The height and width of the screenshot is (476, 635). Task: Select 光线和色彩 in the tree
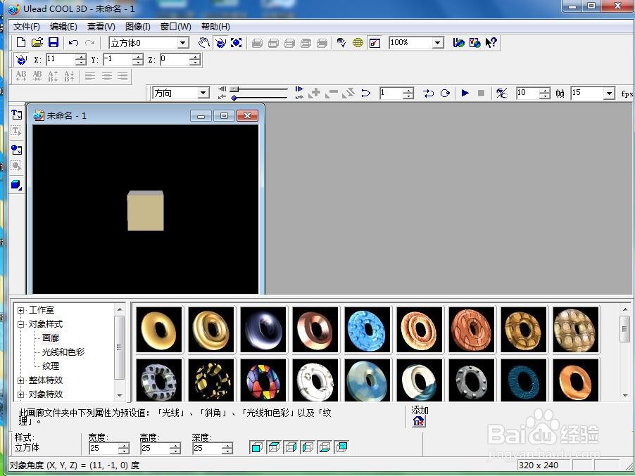pos(63,352)
